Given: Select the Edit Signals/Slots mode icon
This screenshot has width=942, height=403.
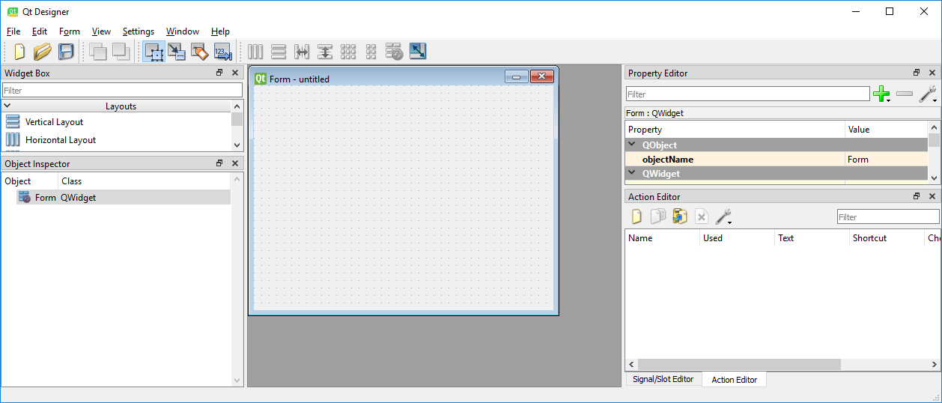Looking at the screenshot, I should tap(177, 52).
